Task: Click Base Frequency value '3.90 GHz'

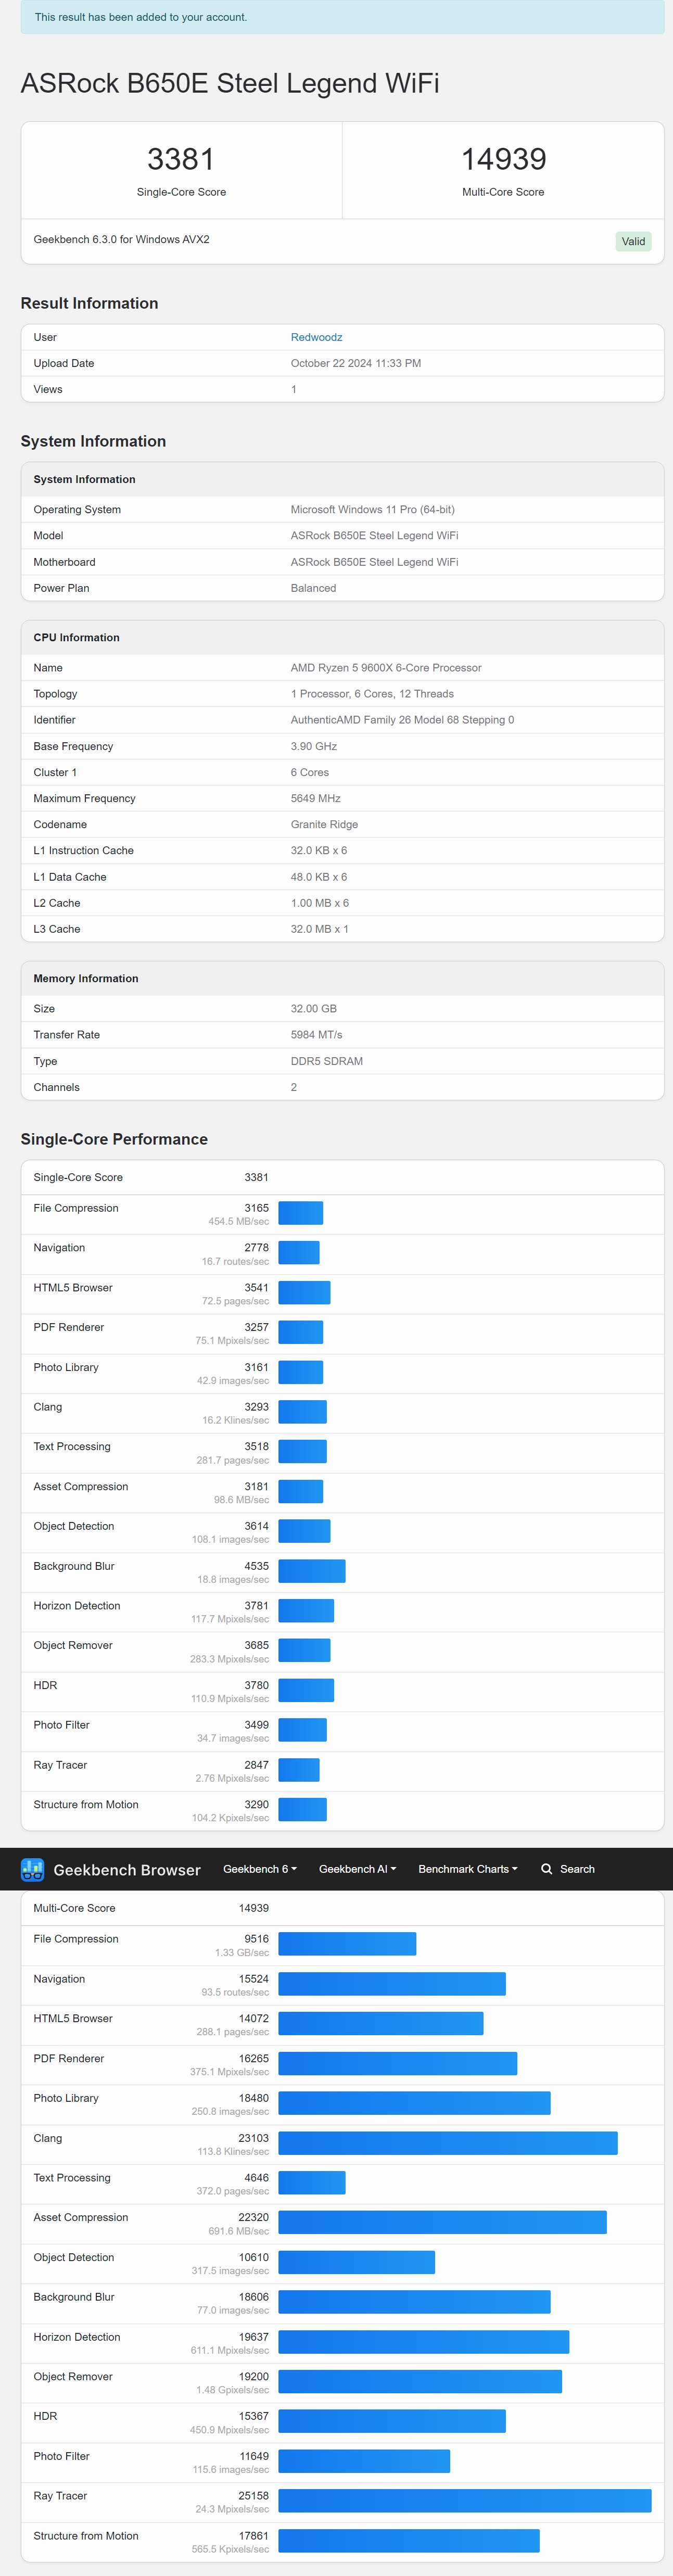Action: pyautogui.click(x=314, y=746)
